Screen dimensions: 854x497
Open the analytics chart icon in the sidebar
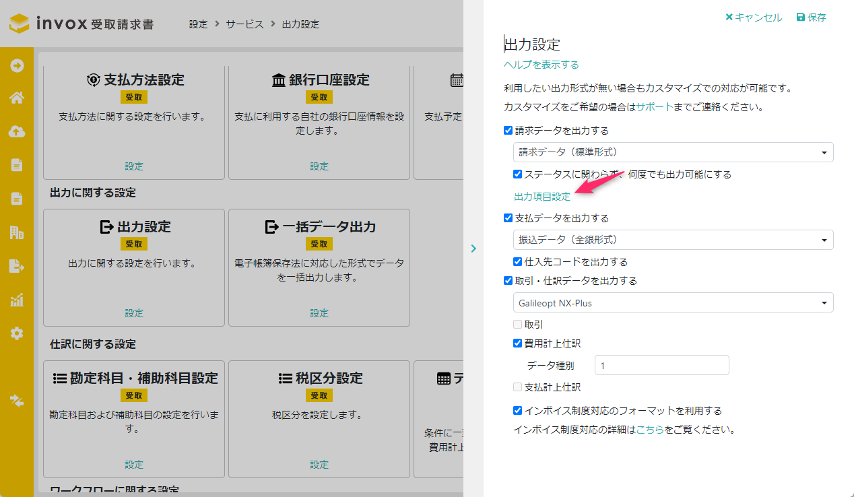tap(16, 300)
